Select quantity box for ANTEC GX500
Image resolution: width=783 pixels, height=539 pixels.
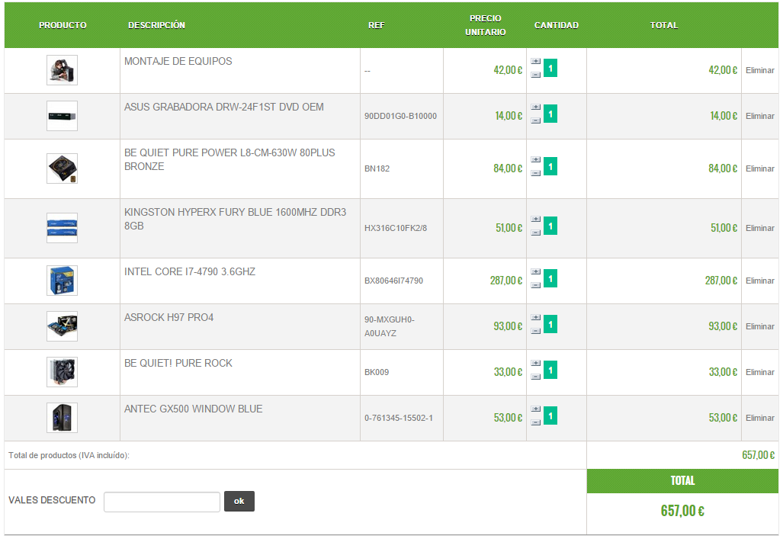click(x=550, y=415)
